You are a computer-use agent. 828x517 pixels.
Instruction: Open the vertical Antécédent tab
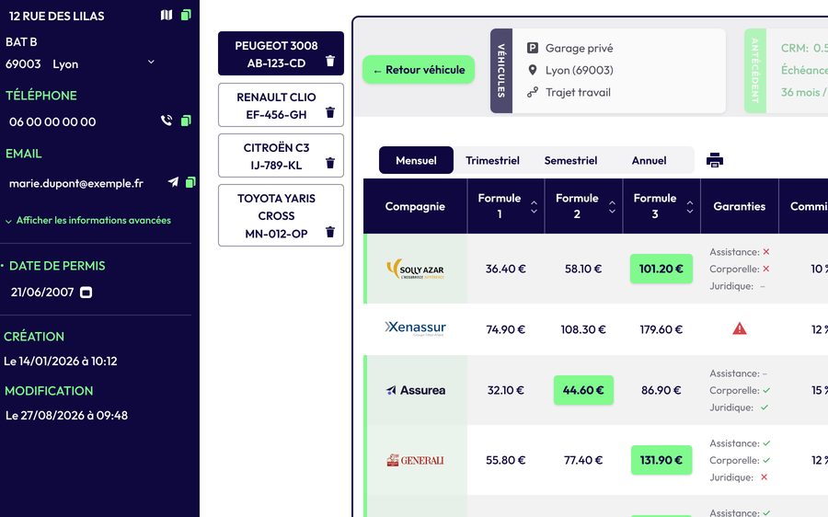click(x=755, y=71)
